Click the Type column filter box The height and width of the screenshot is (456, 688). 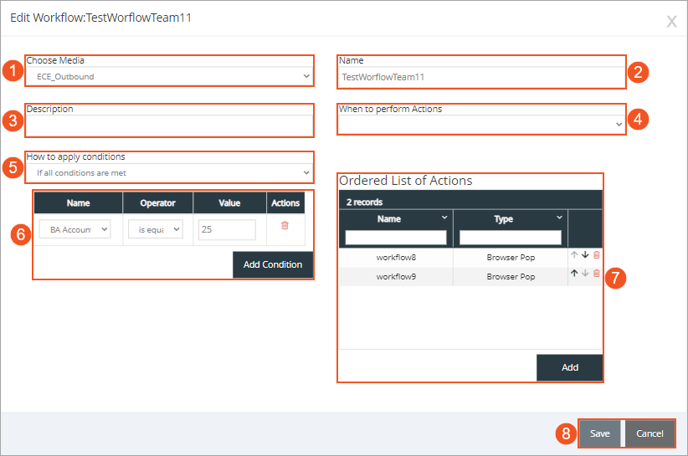(511, 238)
